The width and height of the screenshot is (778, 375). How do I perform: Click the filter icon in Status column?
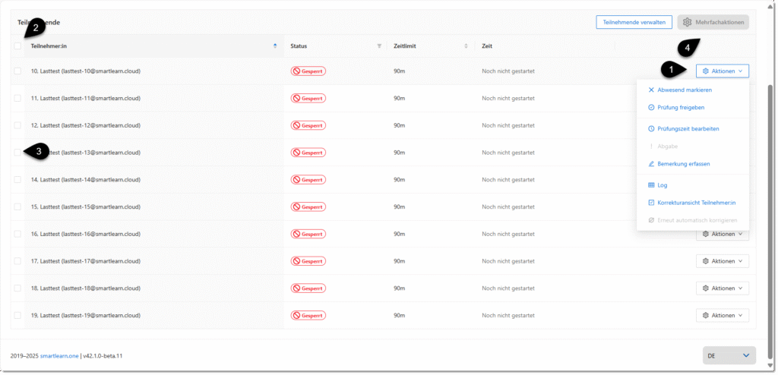click(379, 46)
